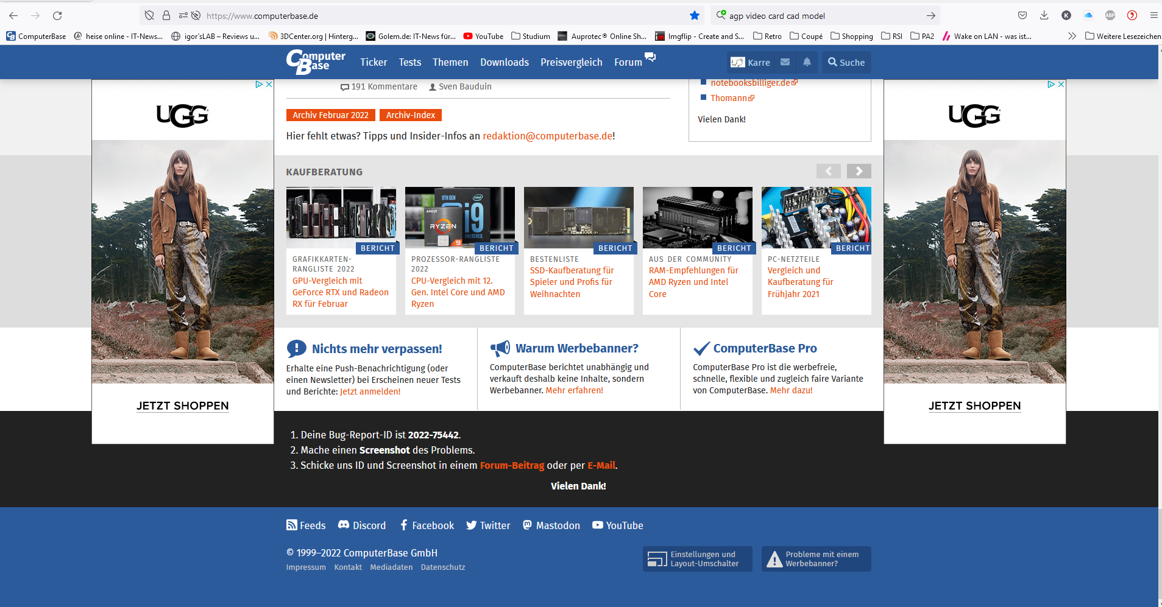Open the Discord icon link

tap(362, 525)
